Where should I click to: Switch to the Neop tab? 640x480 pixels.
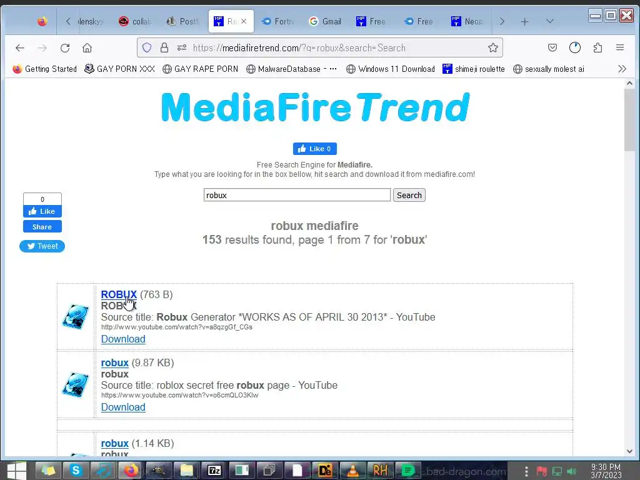pyautogui.click(x=467, y=21)
